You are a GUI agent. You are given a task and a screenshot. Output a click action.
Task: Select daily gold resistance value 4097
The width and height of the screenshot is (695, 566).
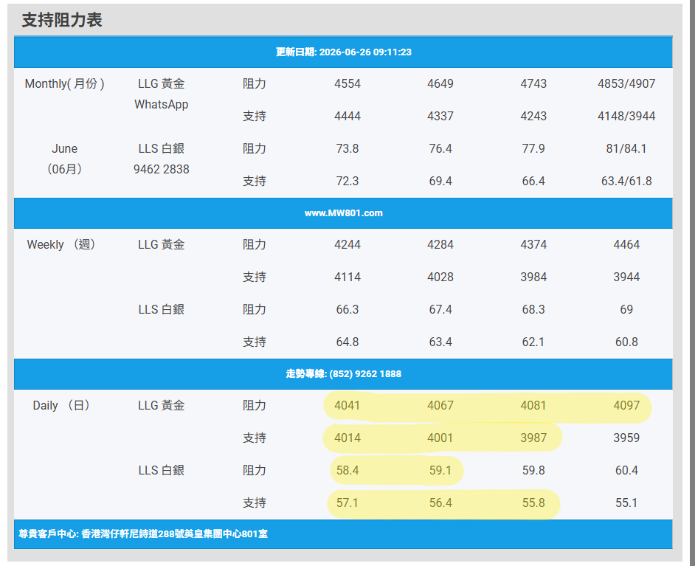click(x=626, y=406)
